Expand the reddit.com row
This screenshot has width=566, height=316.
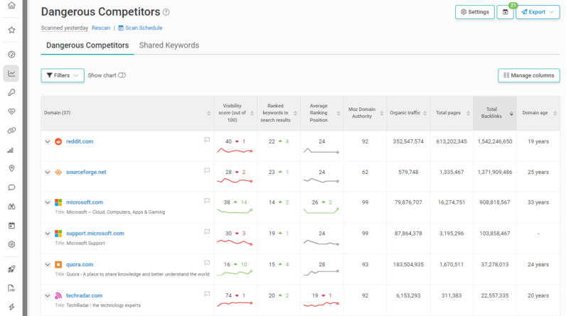click(x=48, y=141)
